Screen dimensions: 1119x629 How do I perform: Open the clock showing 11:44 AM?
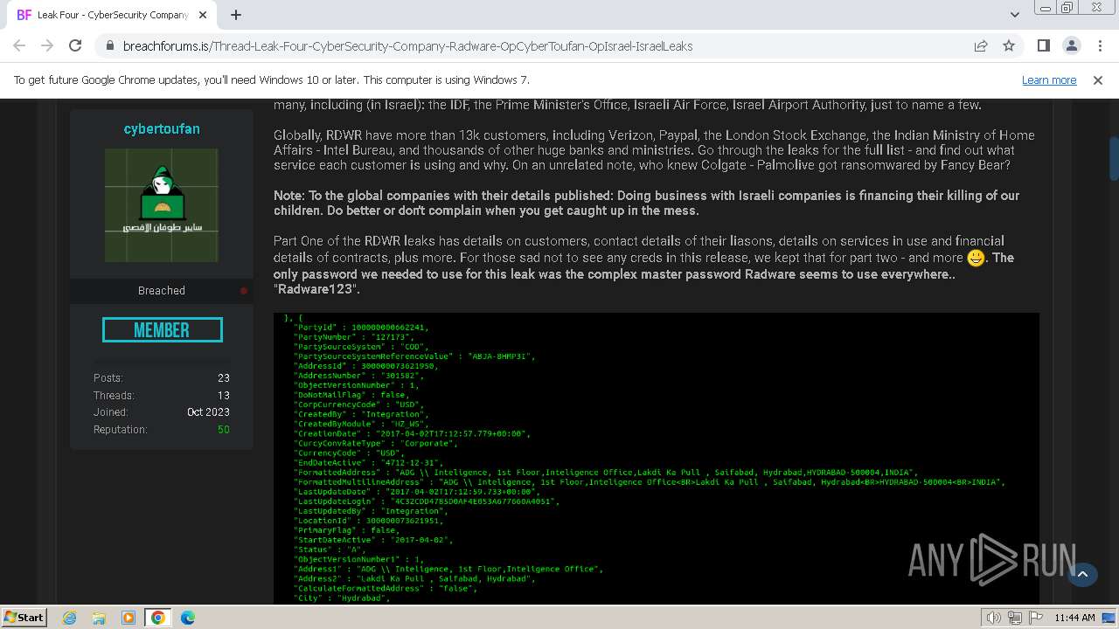pyautogui.click(x=1075, y=618)
